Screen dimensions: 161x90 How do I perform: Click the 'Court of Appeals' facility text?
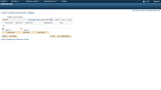[18, 17]
